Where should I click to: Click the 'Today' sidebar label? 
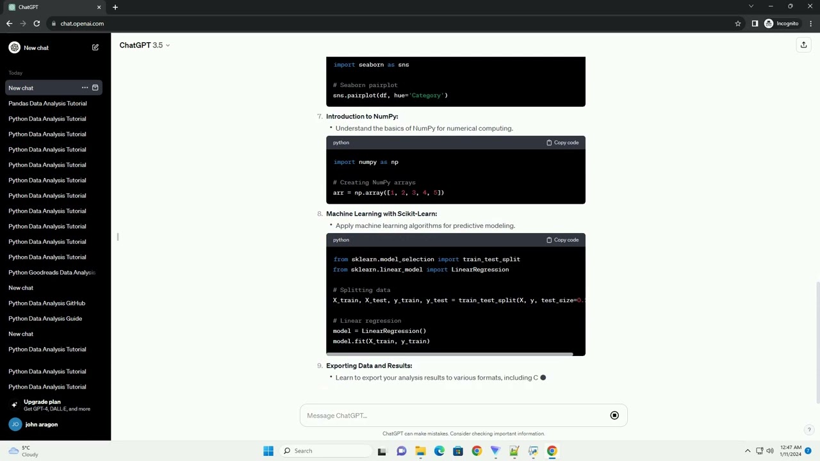click(15, 73)
